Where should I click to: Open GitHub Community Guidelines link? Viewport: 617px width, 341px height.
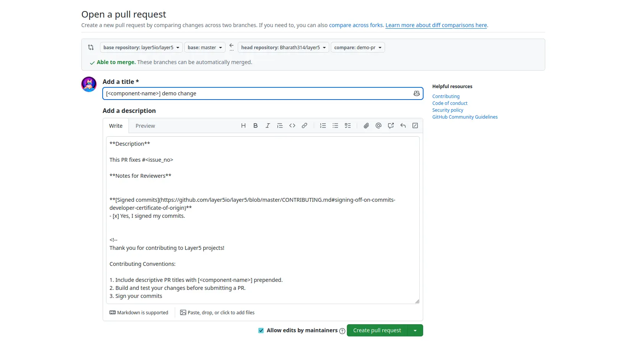tap(465, 117)
